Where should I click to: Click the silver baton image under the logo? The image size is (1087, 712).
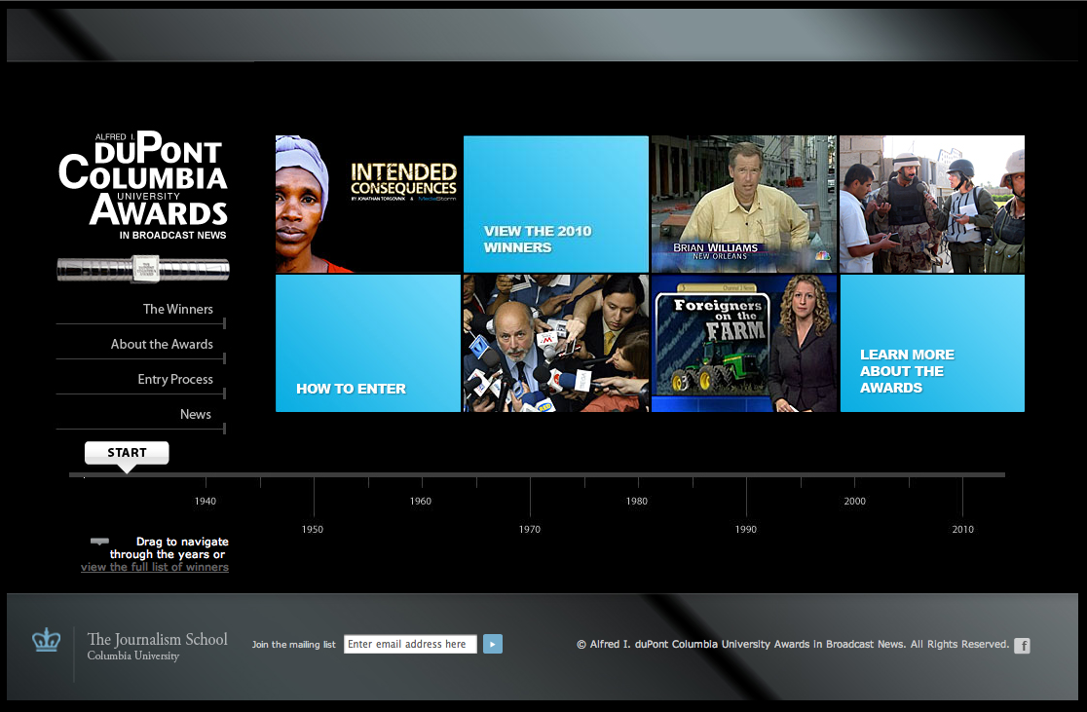click(x=143, y=269)
